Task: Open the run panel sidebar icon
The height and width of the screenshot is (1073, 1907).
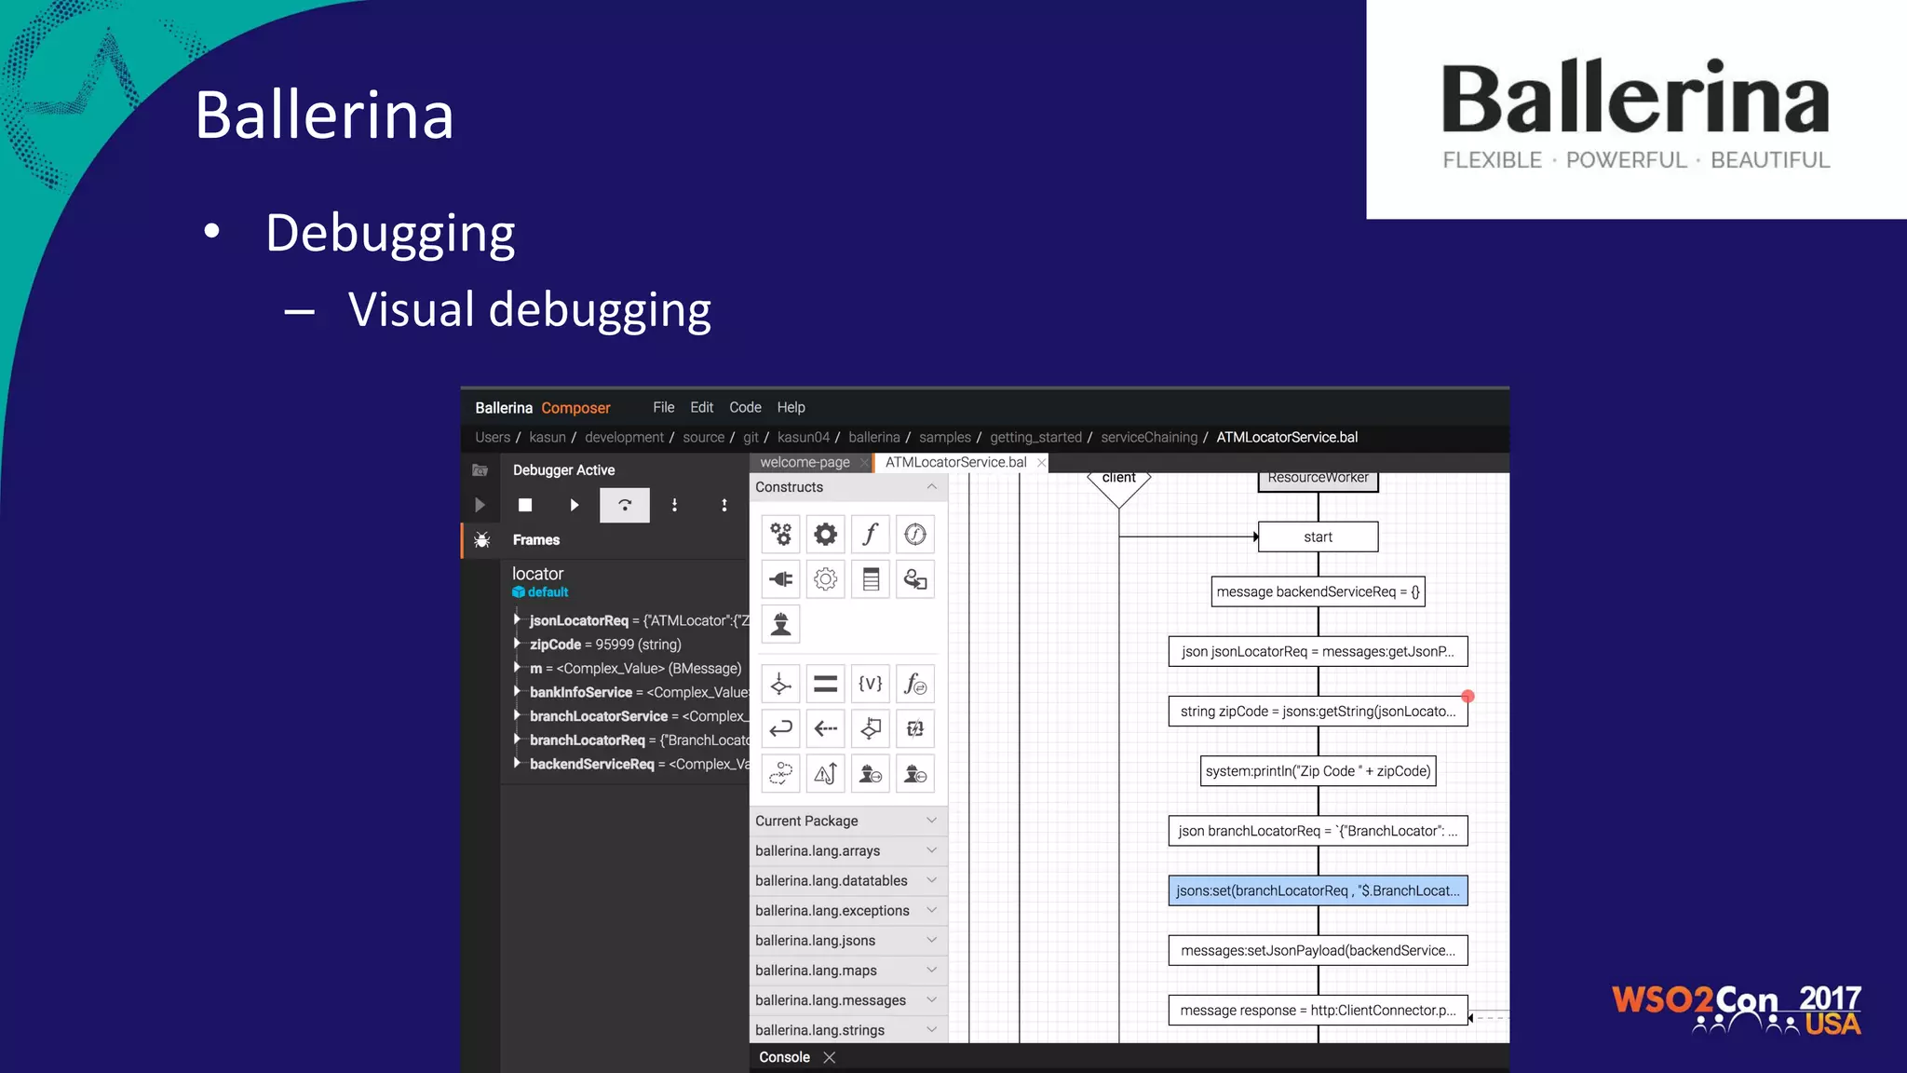Action: pyautogui.click(x=480, y=505)
